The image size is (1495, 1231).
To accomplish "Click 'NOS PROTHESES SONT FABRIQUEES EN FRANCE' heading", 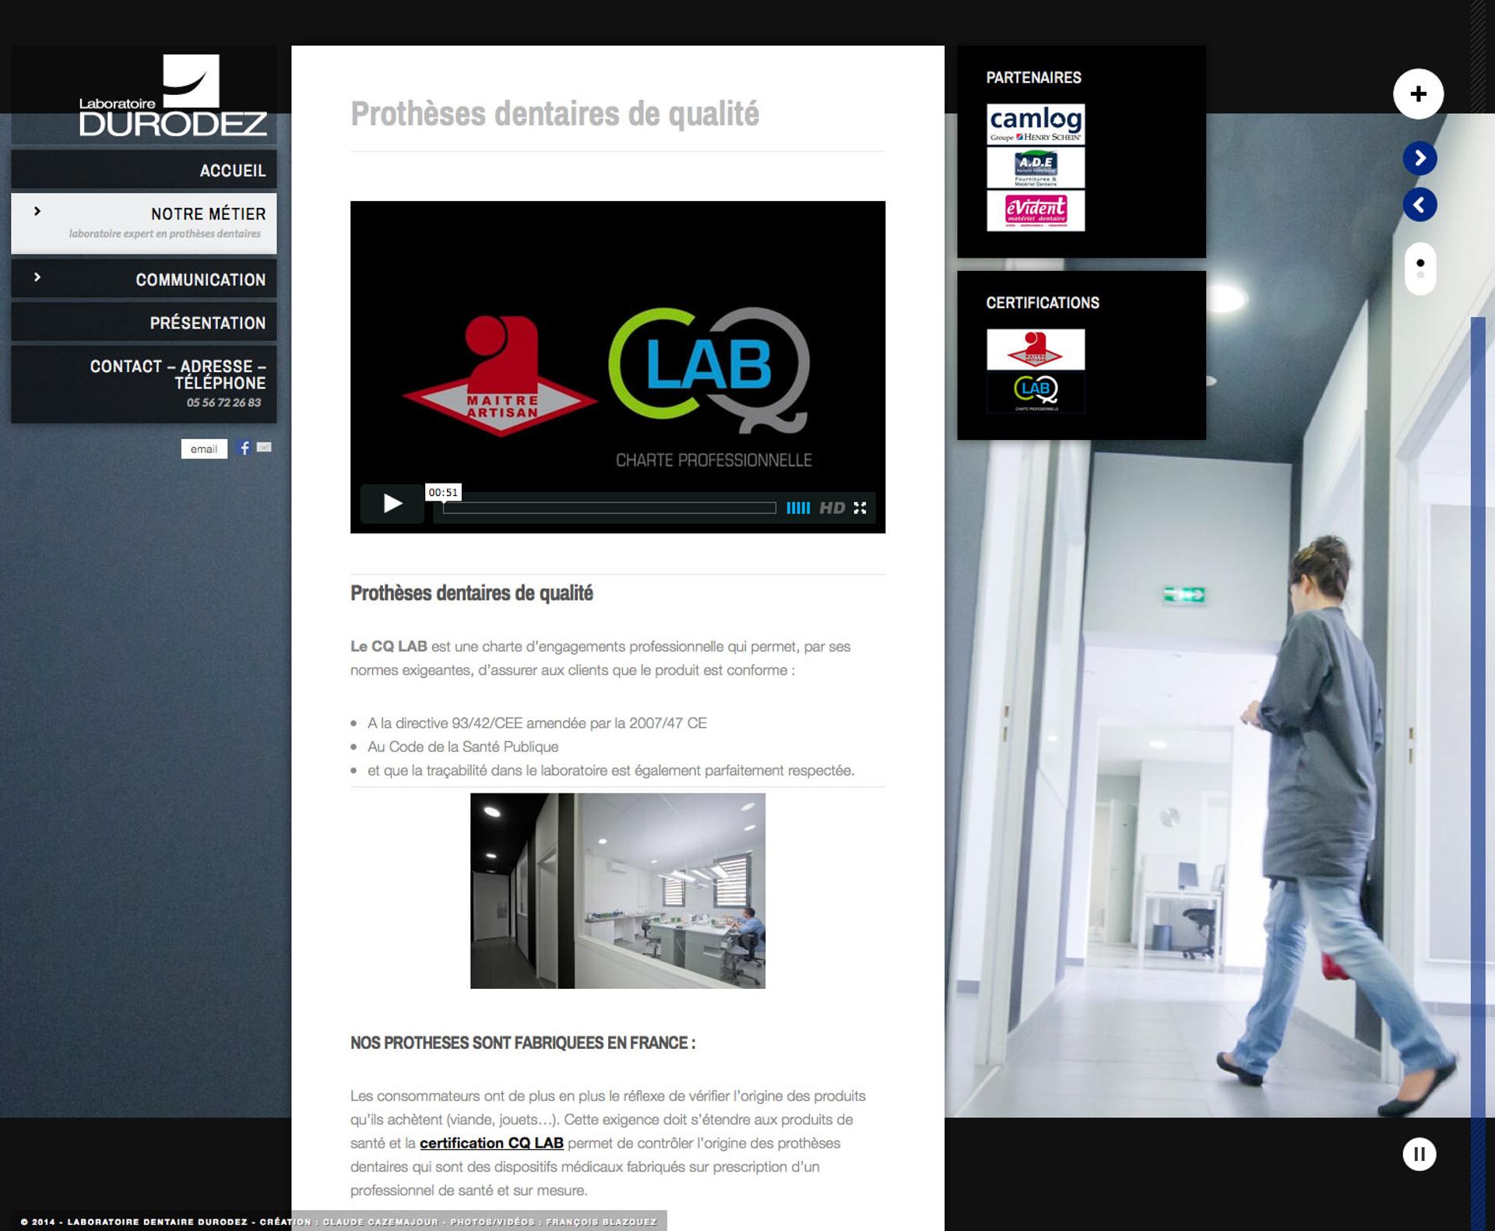I will 522,1043.
